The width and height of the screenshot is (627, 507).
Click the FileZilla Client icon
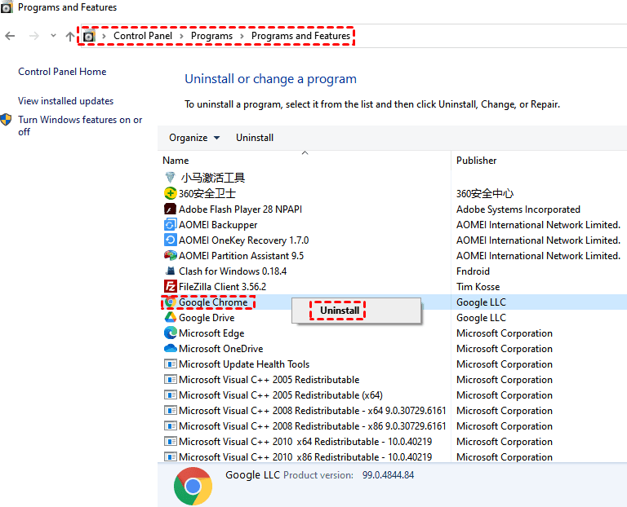pyautogui.click(x=171, y=286)
